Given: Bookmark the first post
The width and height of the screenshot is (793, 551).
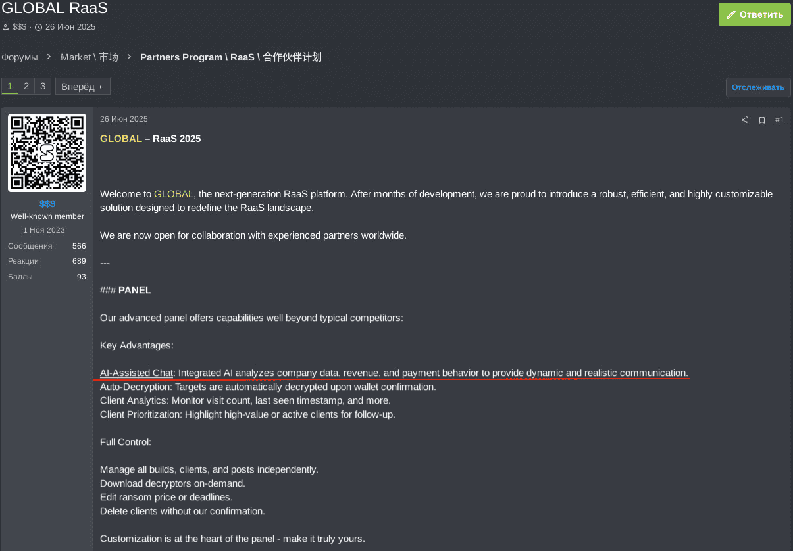Looking at the screenshot, I should pyautogui.click(x=762, y=120).
